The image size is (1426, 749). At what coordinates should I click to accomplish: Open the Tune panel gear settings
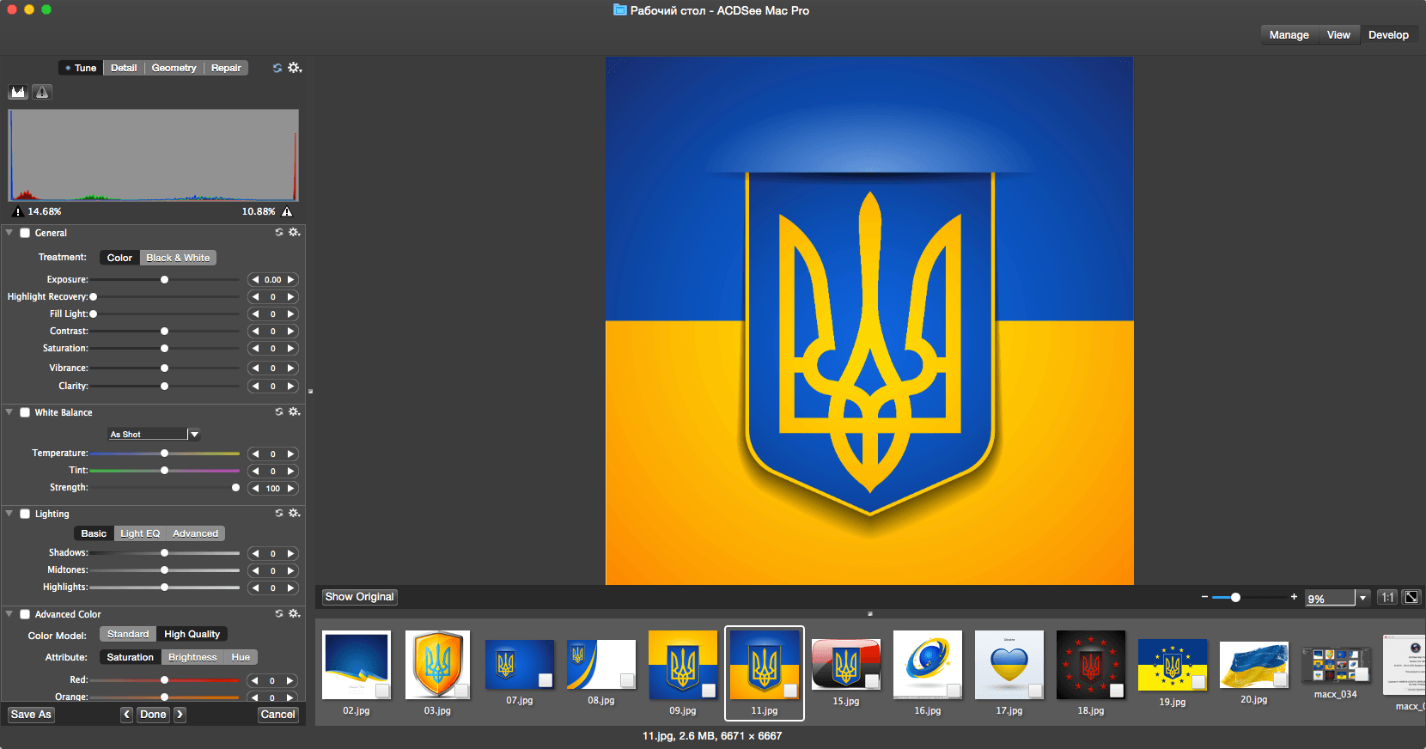295,68
